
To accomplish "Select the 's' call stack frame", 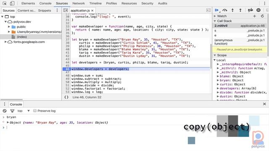I will 240,31.
